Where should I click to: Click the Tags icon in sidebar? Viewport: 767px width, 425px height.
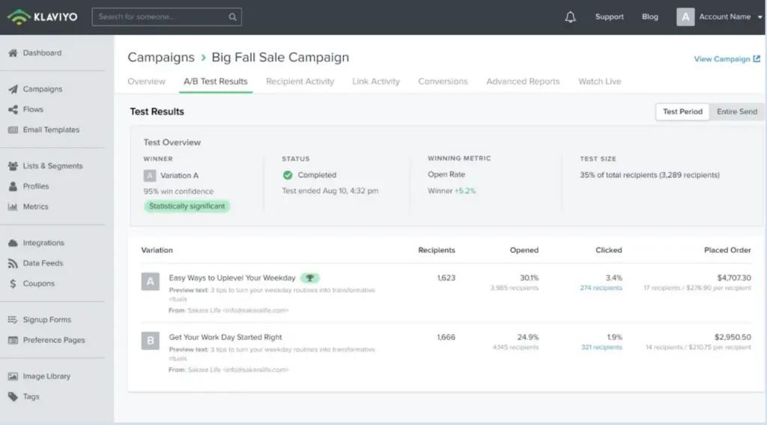click(x=13, y=397)
